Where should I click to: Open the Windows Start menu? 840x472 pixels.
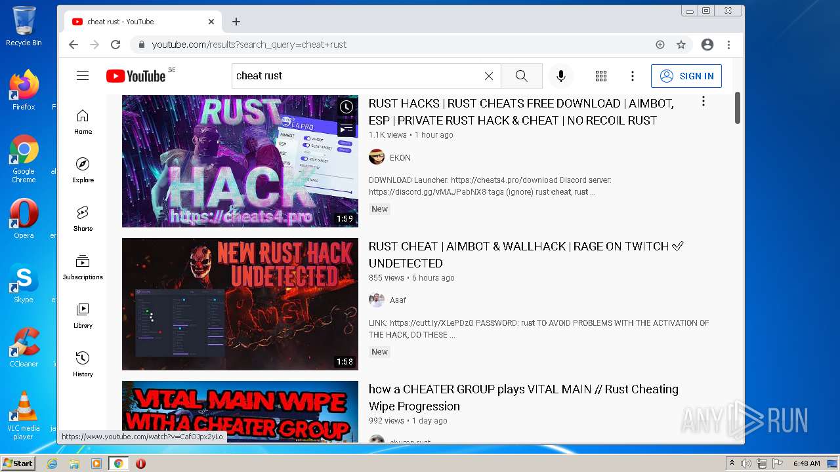pyautogui.click(x=18, y=463)
